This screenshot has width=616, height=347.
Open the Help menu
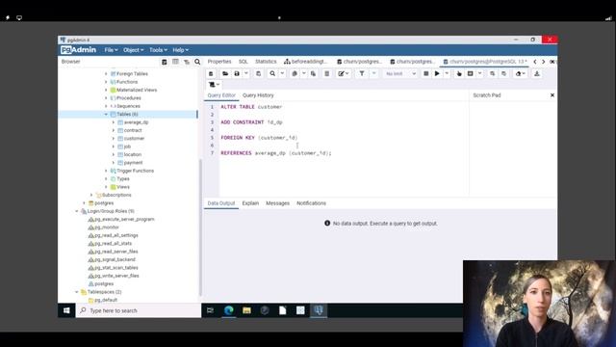pyautogui.click(x=180, y=50)
